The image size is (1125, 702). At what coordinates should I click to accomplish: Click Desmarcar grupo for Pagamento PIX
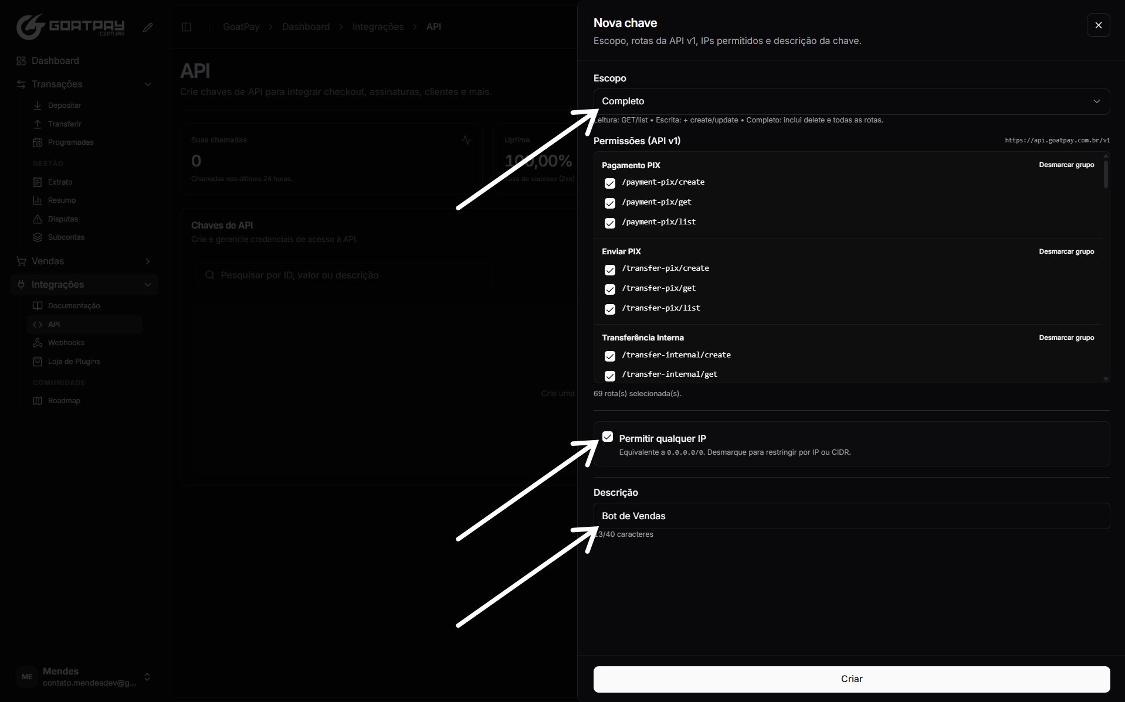pos(1066,165)
